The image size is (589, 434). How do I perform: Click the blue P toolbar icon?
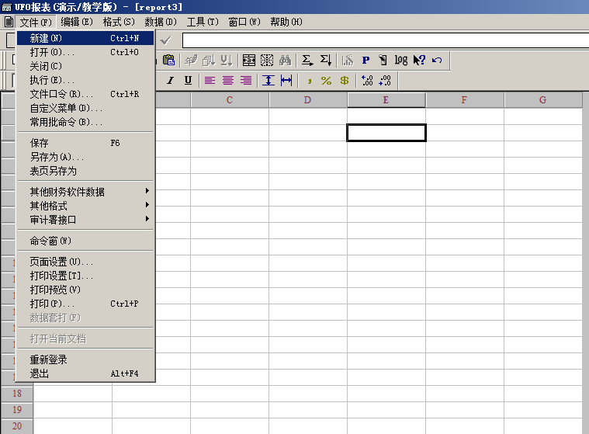[x=366, y=60]
